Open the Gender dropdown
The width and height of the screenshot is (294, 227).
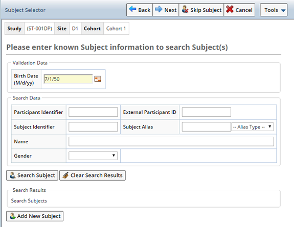pos(93,156)
